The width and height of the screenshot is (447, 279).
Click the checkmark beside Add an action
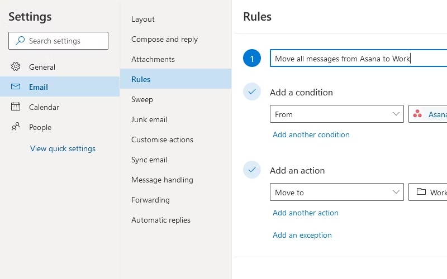(x=252, y=170)
